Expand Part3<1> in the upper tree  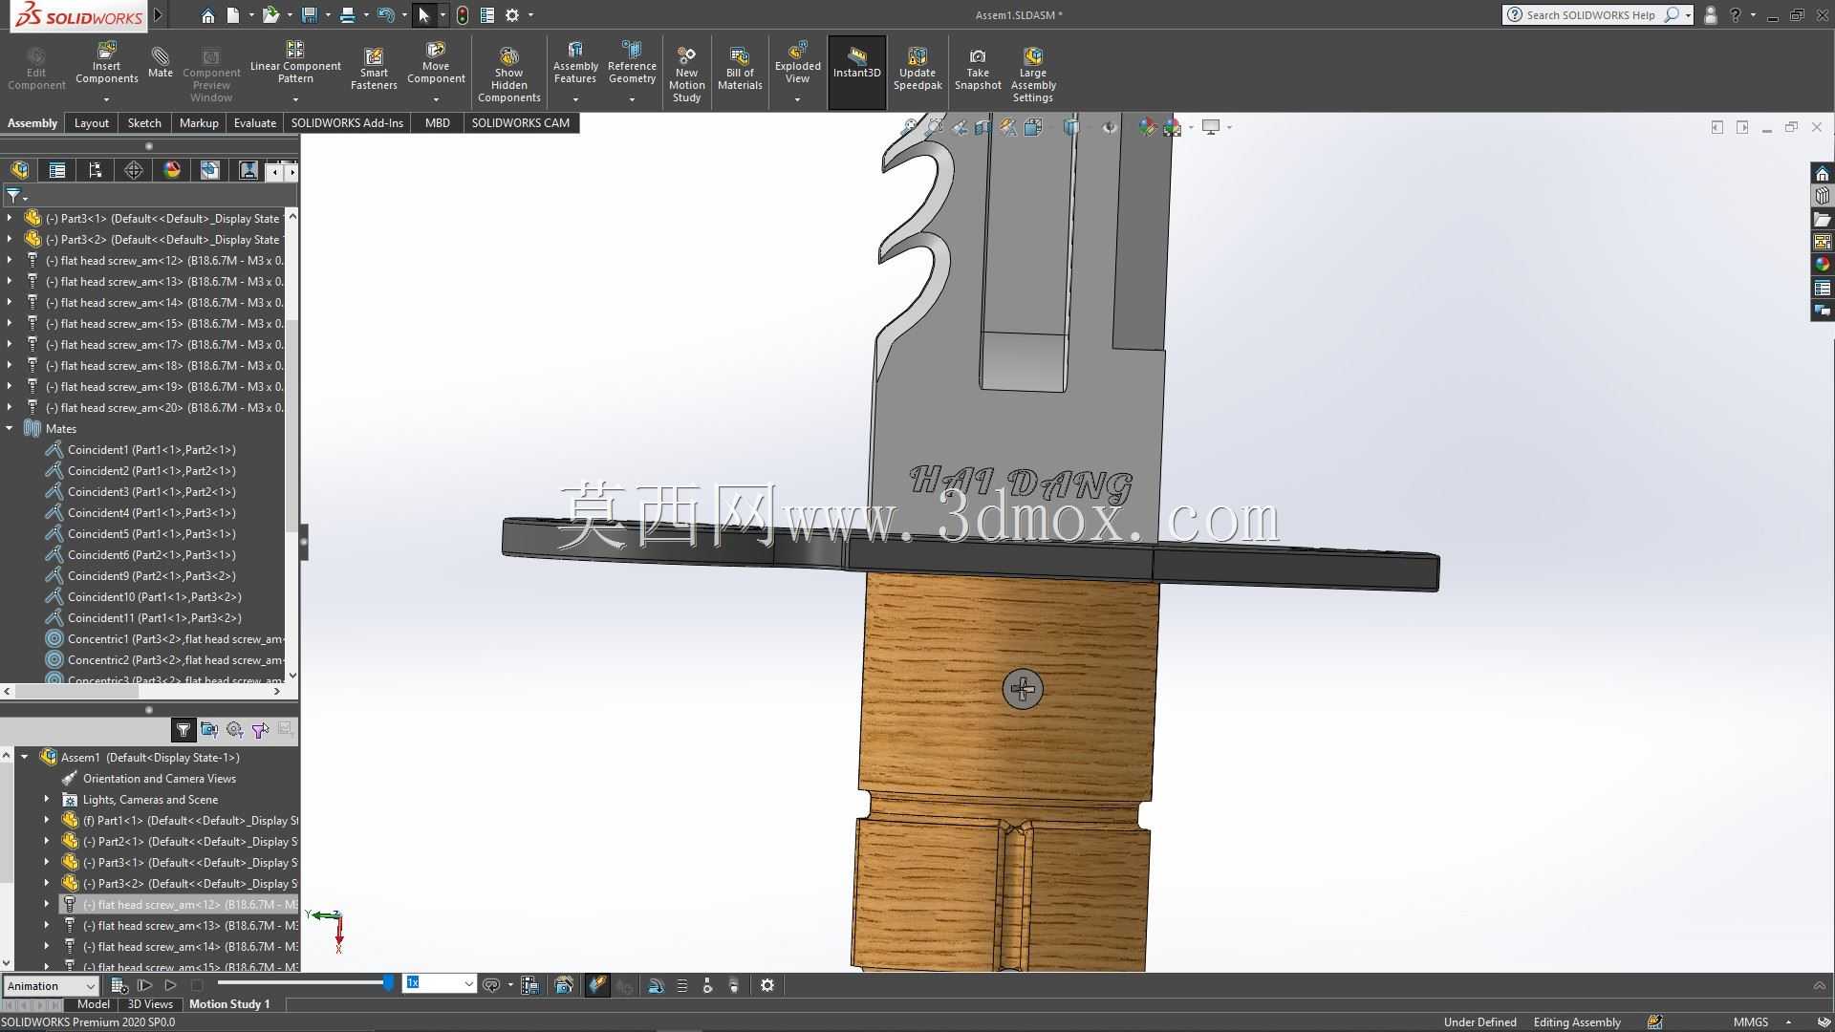(x=10, y=219)
